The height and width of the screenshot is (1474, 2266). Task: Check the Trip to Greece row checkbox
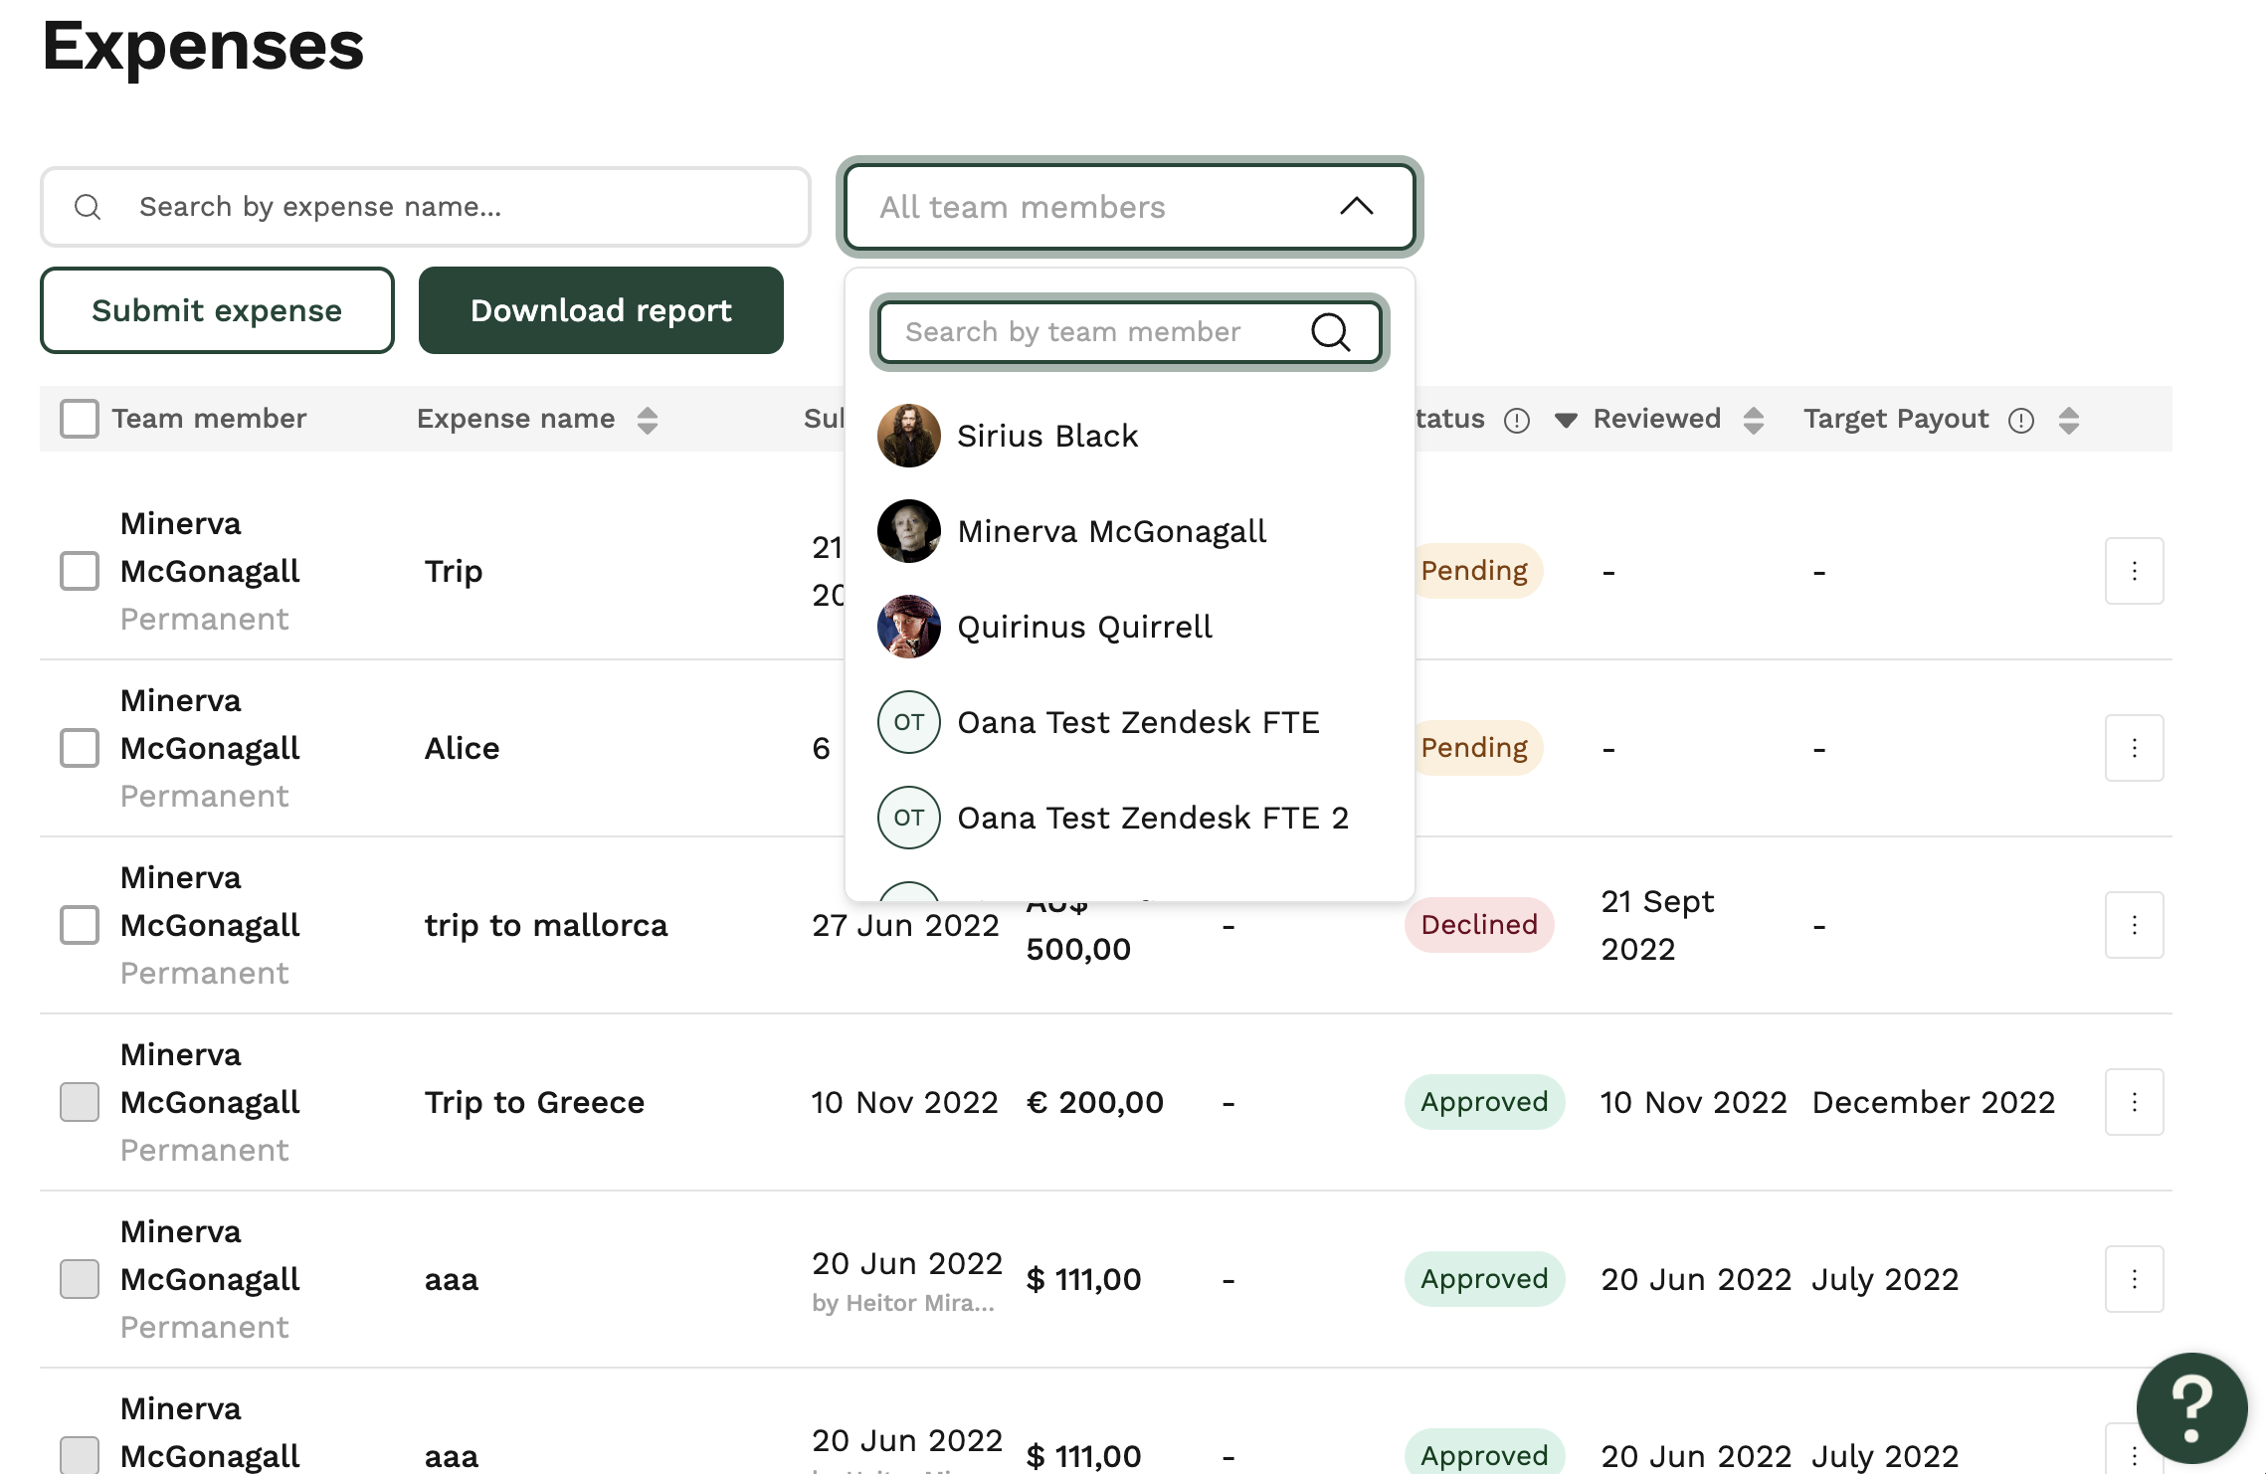[x=80, y=1102]
